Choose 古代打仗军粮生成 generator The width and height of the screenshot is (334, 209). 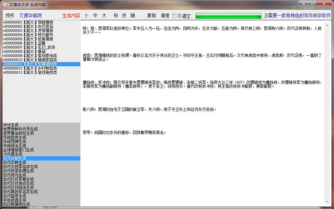[41, 179]
